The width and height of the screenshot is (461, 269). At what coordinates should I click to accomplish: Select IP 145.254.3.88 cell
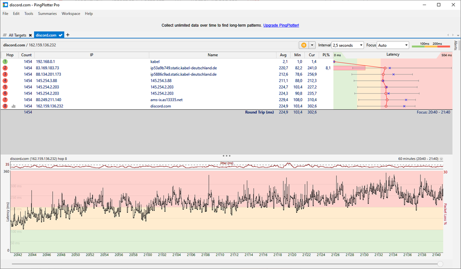pos(47,81)
